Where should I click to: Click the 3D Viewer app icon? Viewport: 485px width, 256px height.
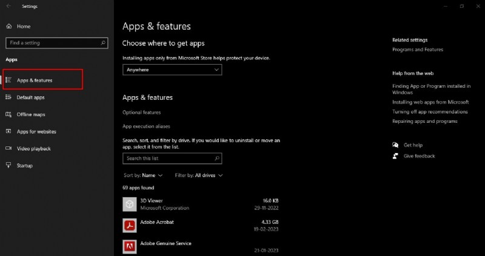point(130,204)
